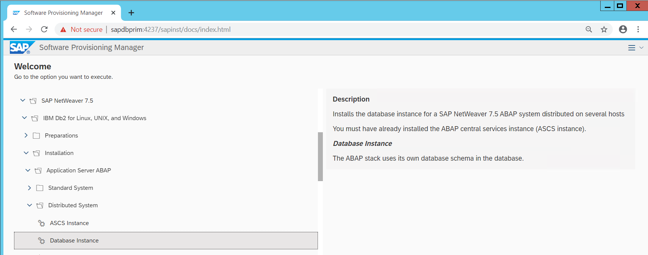
Task: Select the Application Server ABAP item
Action: pyautogui.click(x=78, y=171)
